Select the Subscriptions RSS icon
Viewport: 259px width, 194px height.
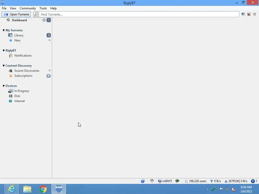11,76
